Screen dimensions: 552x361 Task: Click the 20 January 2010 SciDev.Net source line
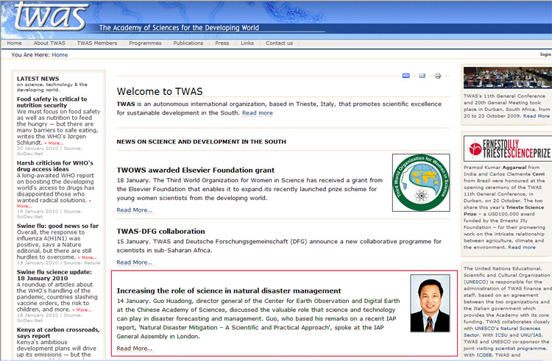[49, 151]
